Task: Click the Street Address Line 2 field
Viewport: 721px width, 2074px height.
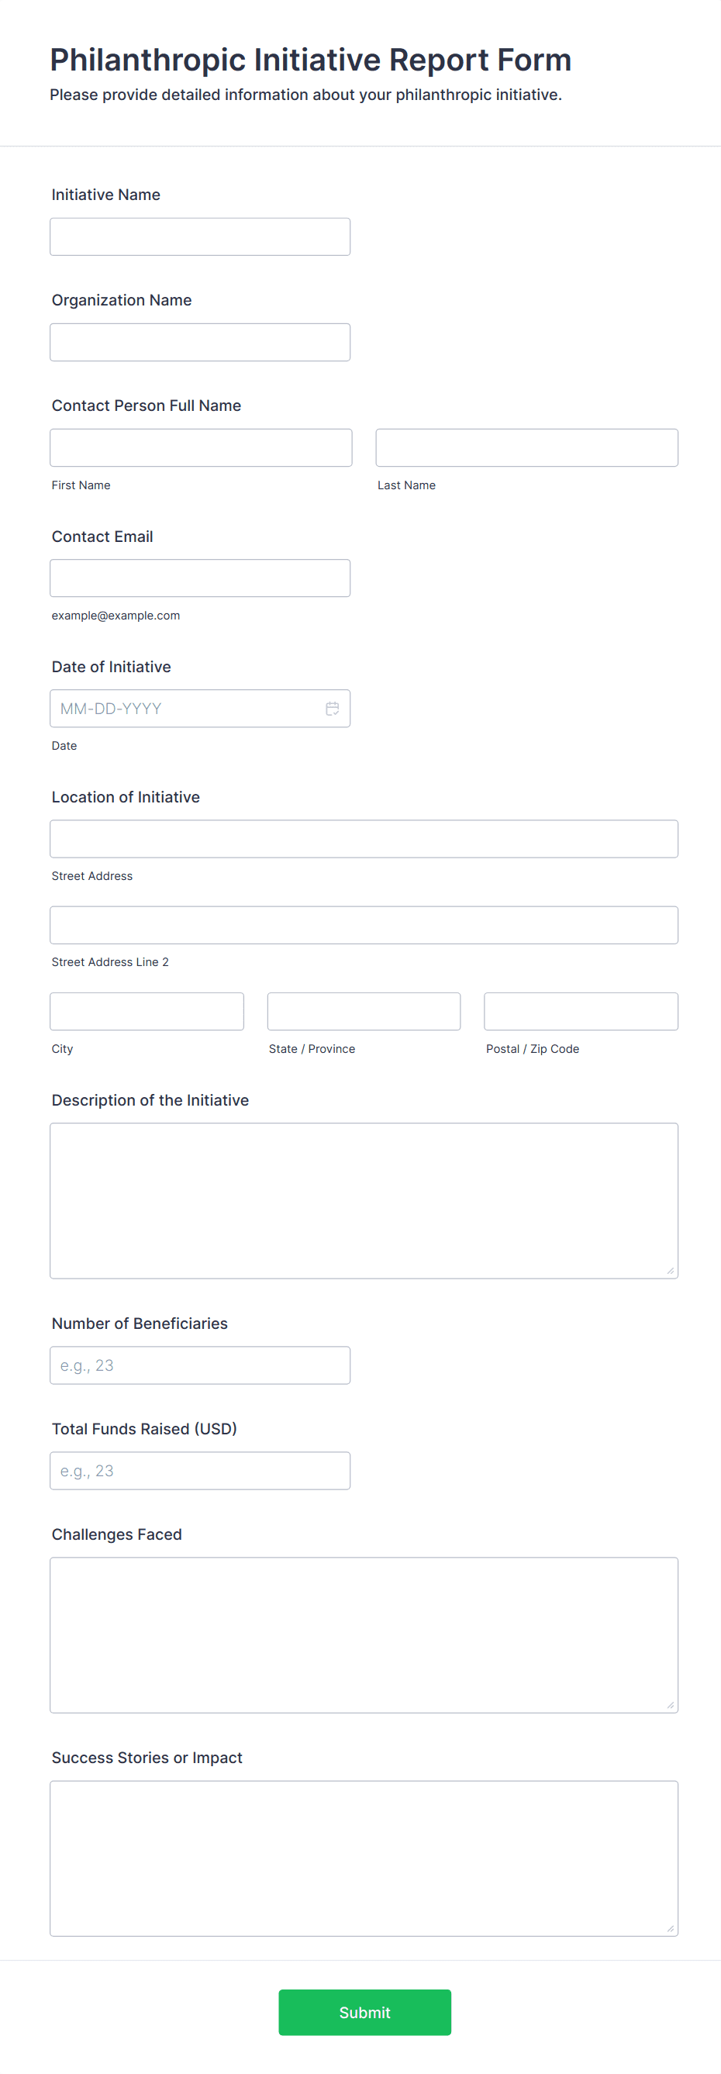Action: [364, 925]
